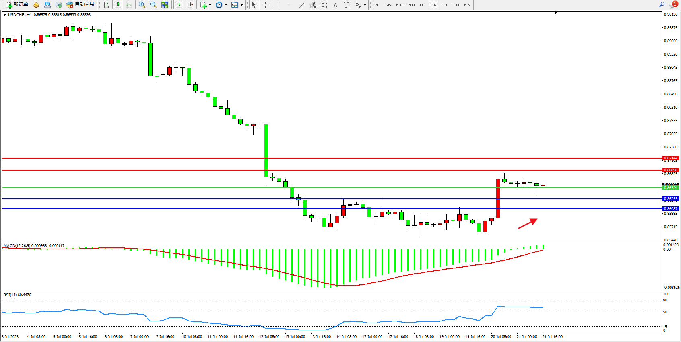Toggle chart auto scroll
Image resolution: width=681 pixels, height=342 pixels.
coord(179,5)
